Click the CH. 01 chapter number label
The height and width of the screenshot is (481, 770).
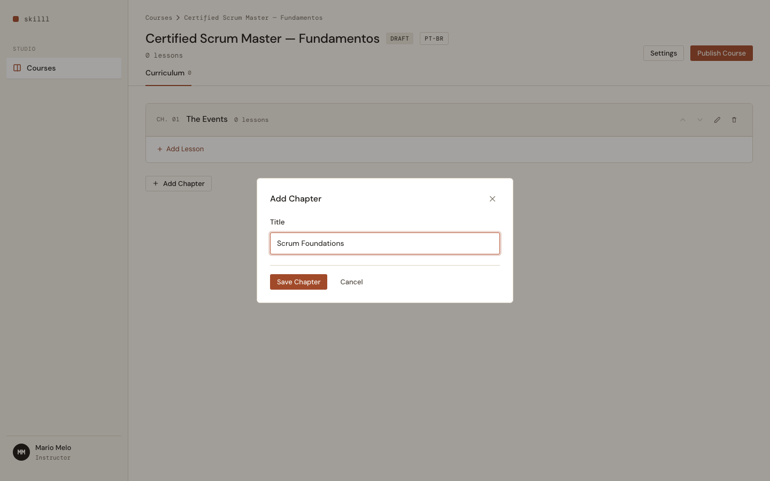[168, 120]
